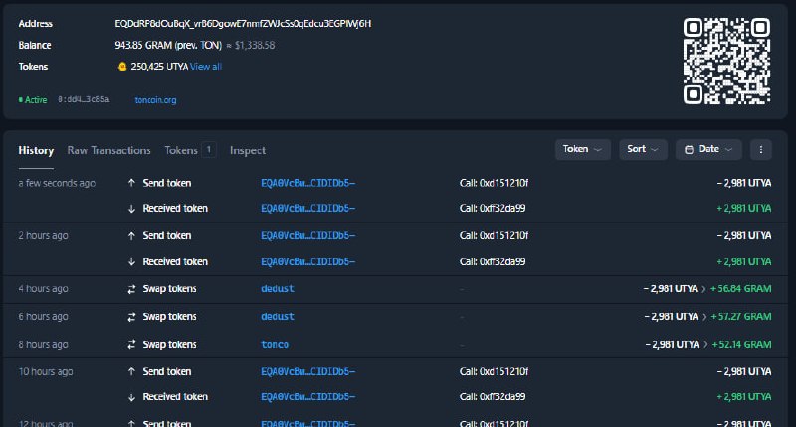Click the wallet address text at top

pos(243,24)
